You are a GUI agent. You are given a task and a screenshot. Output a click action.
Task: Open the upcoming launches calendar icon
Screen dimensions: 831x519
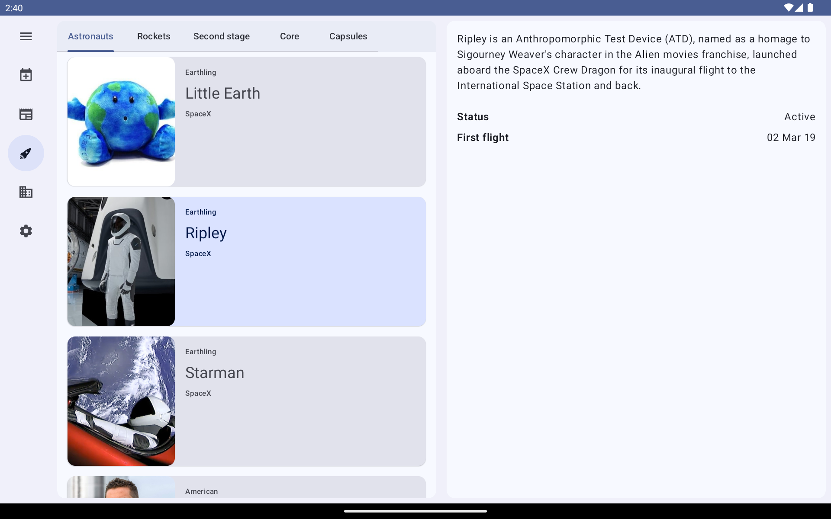click(26, 75)
